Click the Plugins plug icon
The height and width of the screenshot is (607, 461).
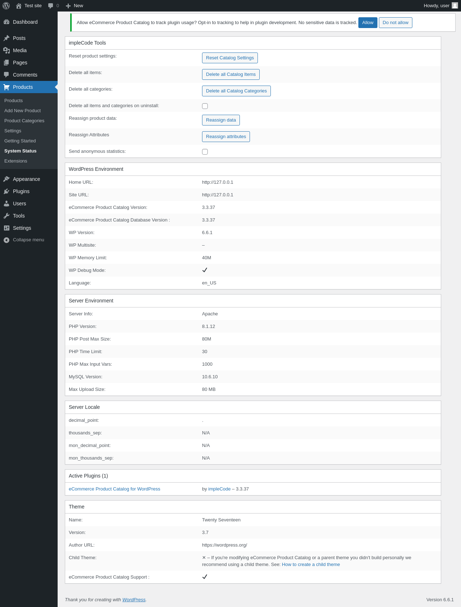(6, 191)
